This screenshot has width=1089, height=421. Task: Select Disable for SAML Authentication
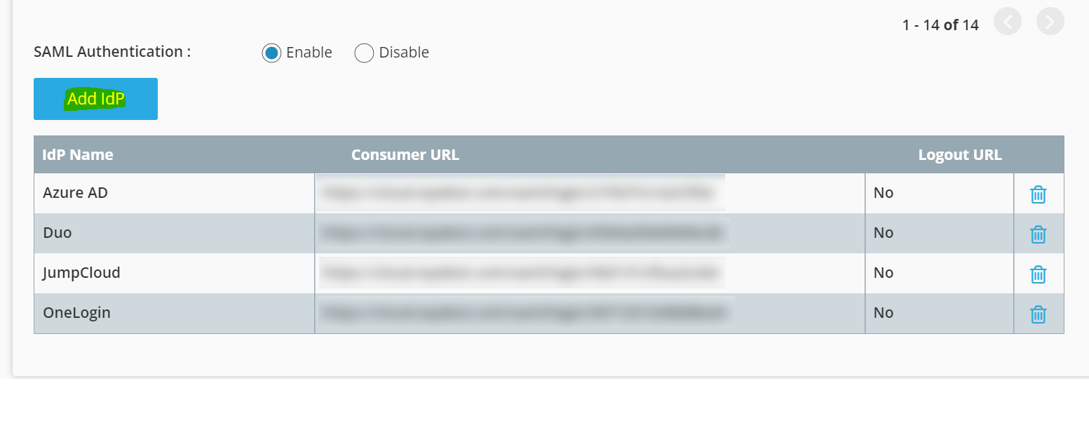coord(364,53)
